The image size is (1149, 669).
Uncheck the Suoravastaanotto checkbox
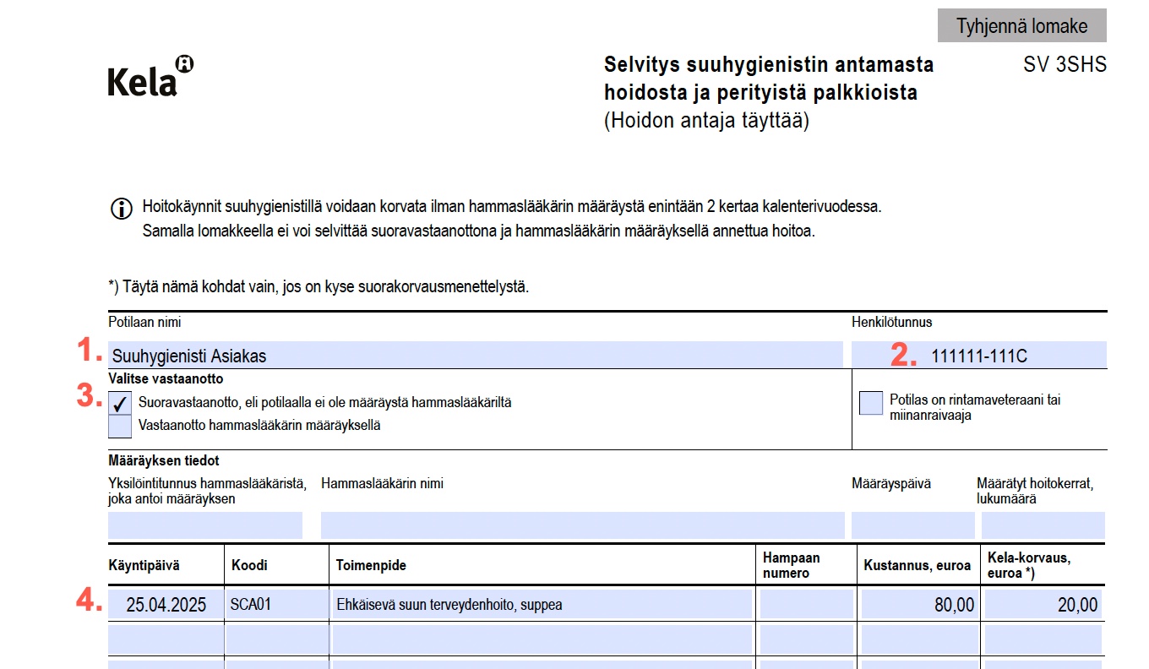120,404
